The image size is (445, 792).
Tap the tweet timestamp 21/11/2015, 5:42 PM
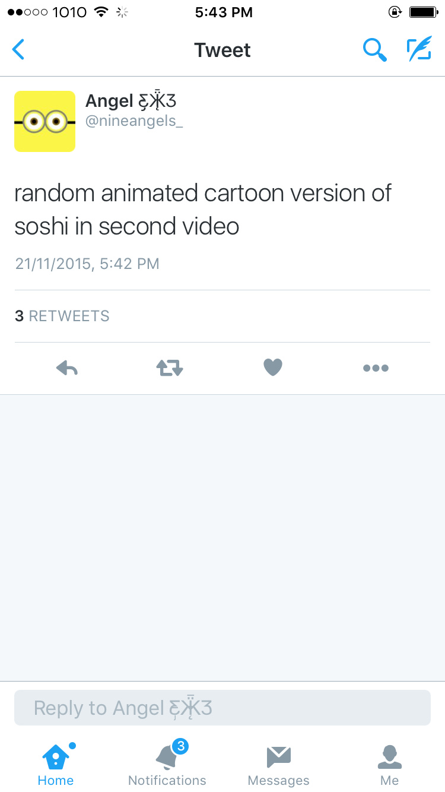[x=87, y=264]
